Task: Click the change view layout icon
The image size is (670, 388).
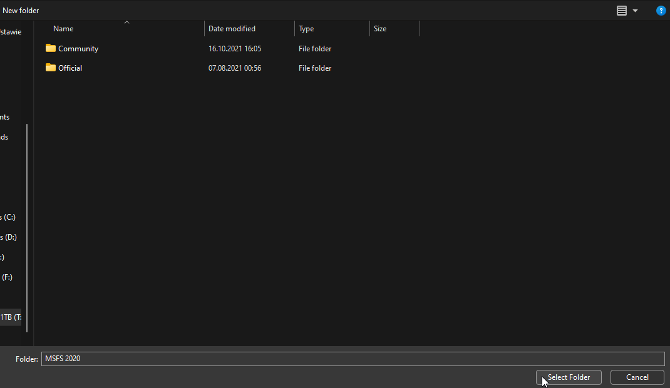Action: [x=622, y=11]
